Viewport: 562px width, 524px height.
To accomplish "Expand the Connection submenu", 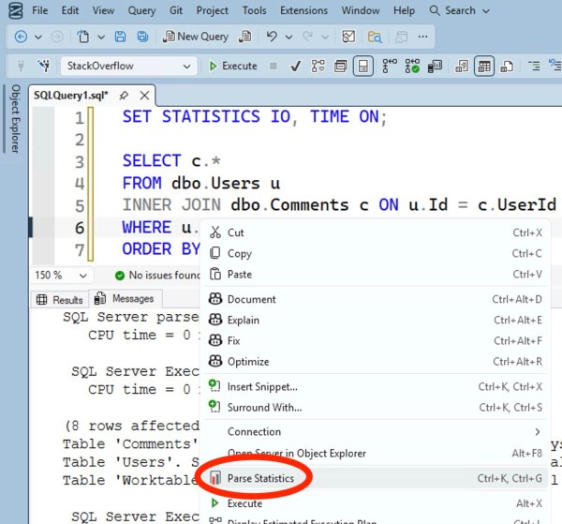I will tap(376, 432).
